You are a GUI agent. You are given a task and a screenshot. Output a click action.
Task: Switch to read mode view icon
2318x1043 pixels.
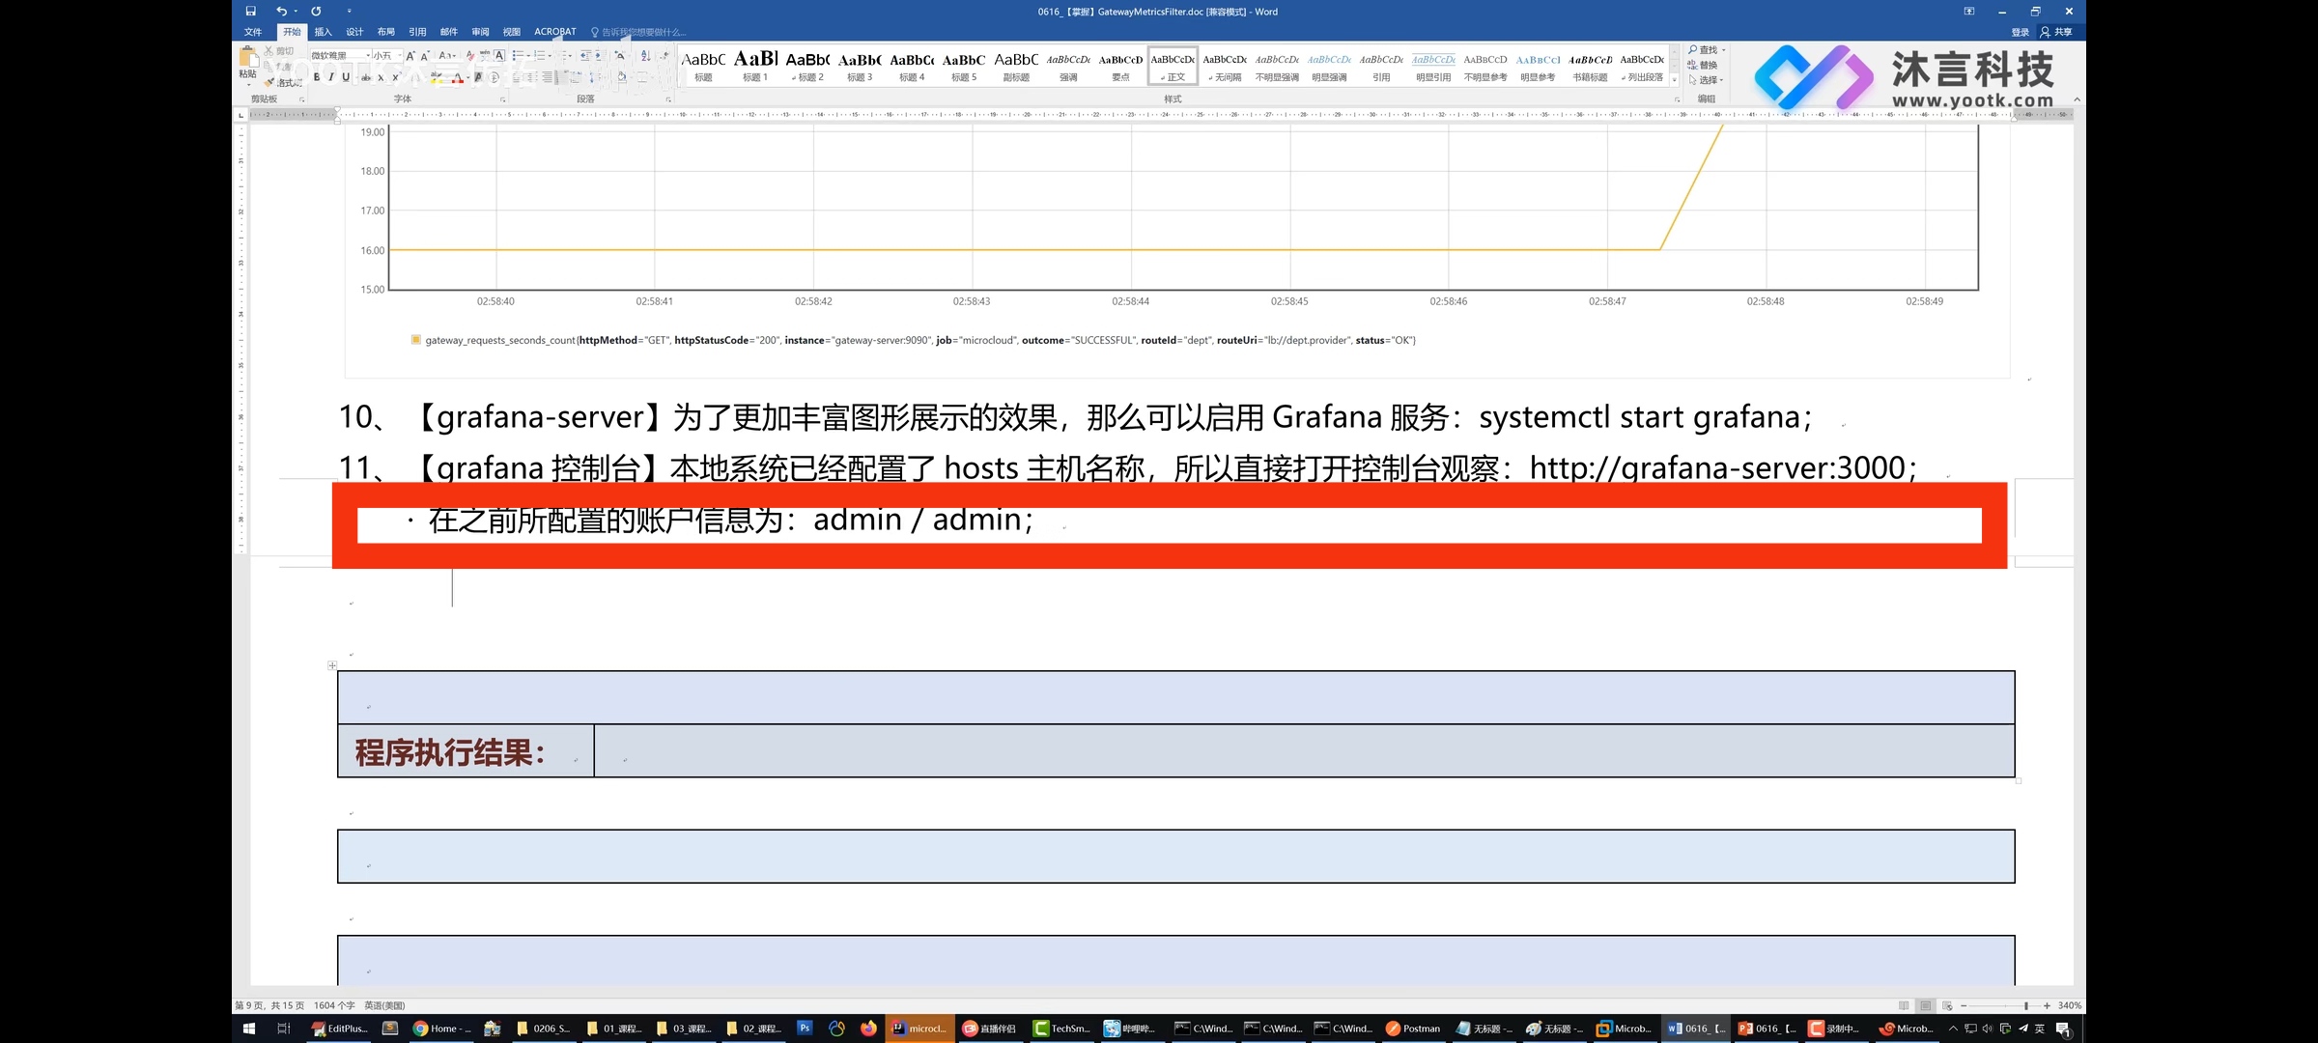point(1904,1005)
